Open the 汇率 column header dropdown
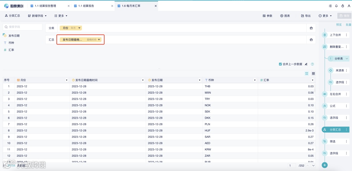 (x=313, y=80)
